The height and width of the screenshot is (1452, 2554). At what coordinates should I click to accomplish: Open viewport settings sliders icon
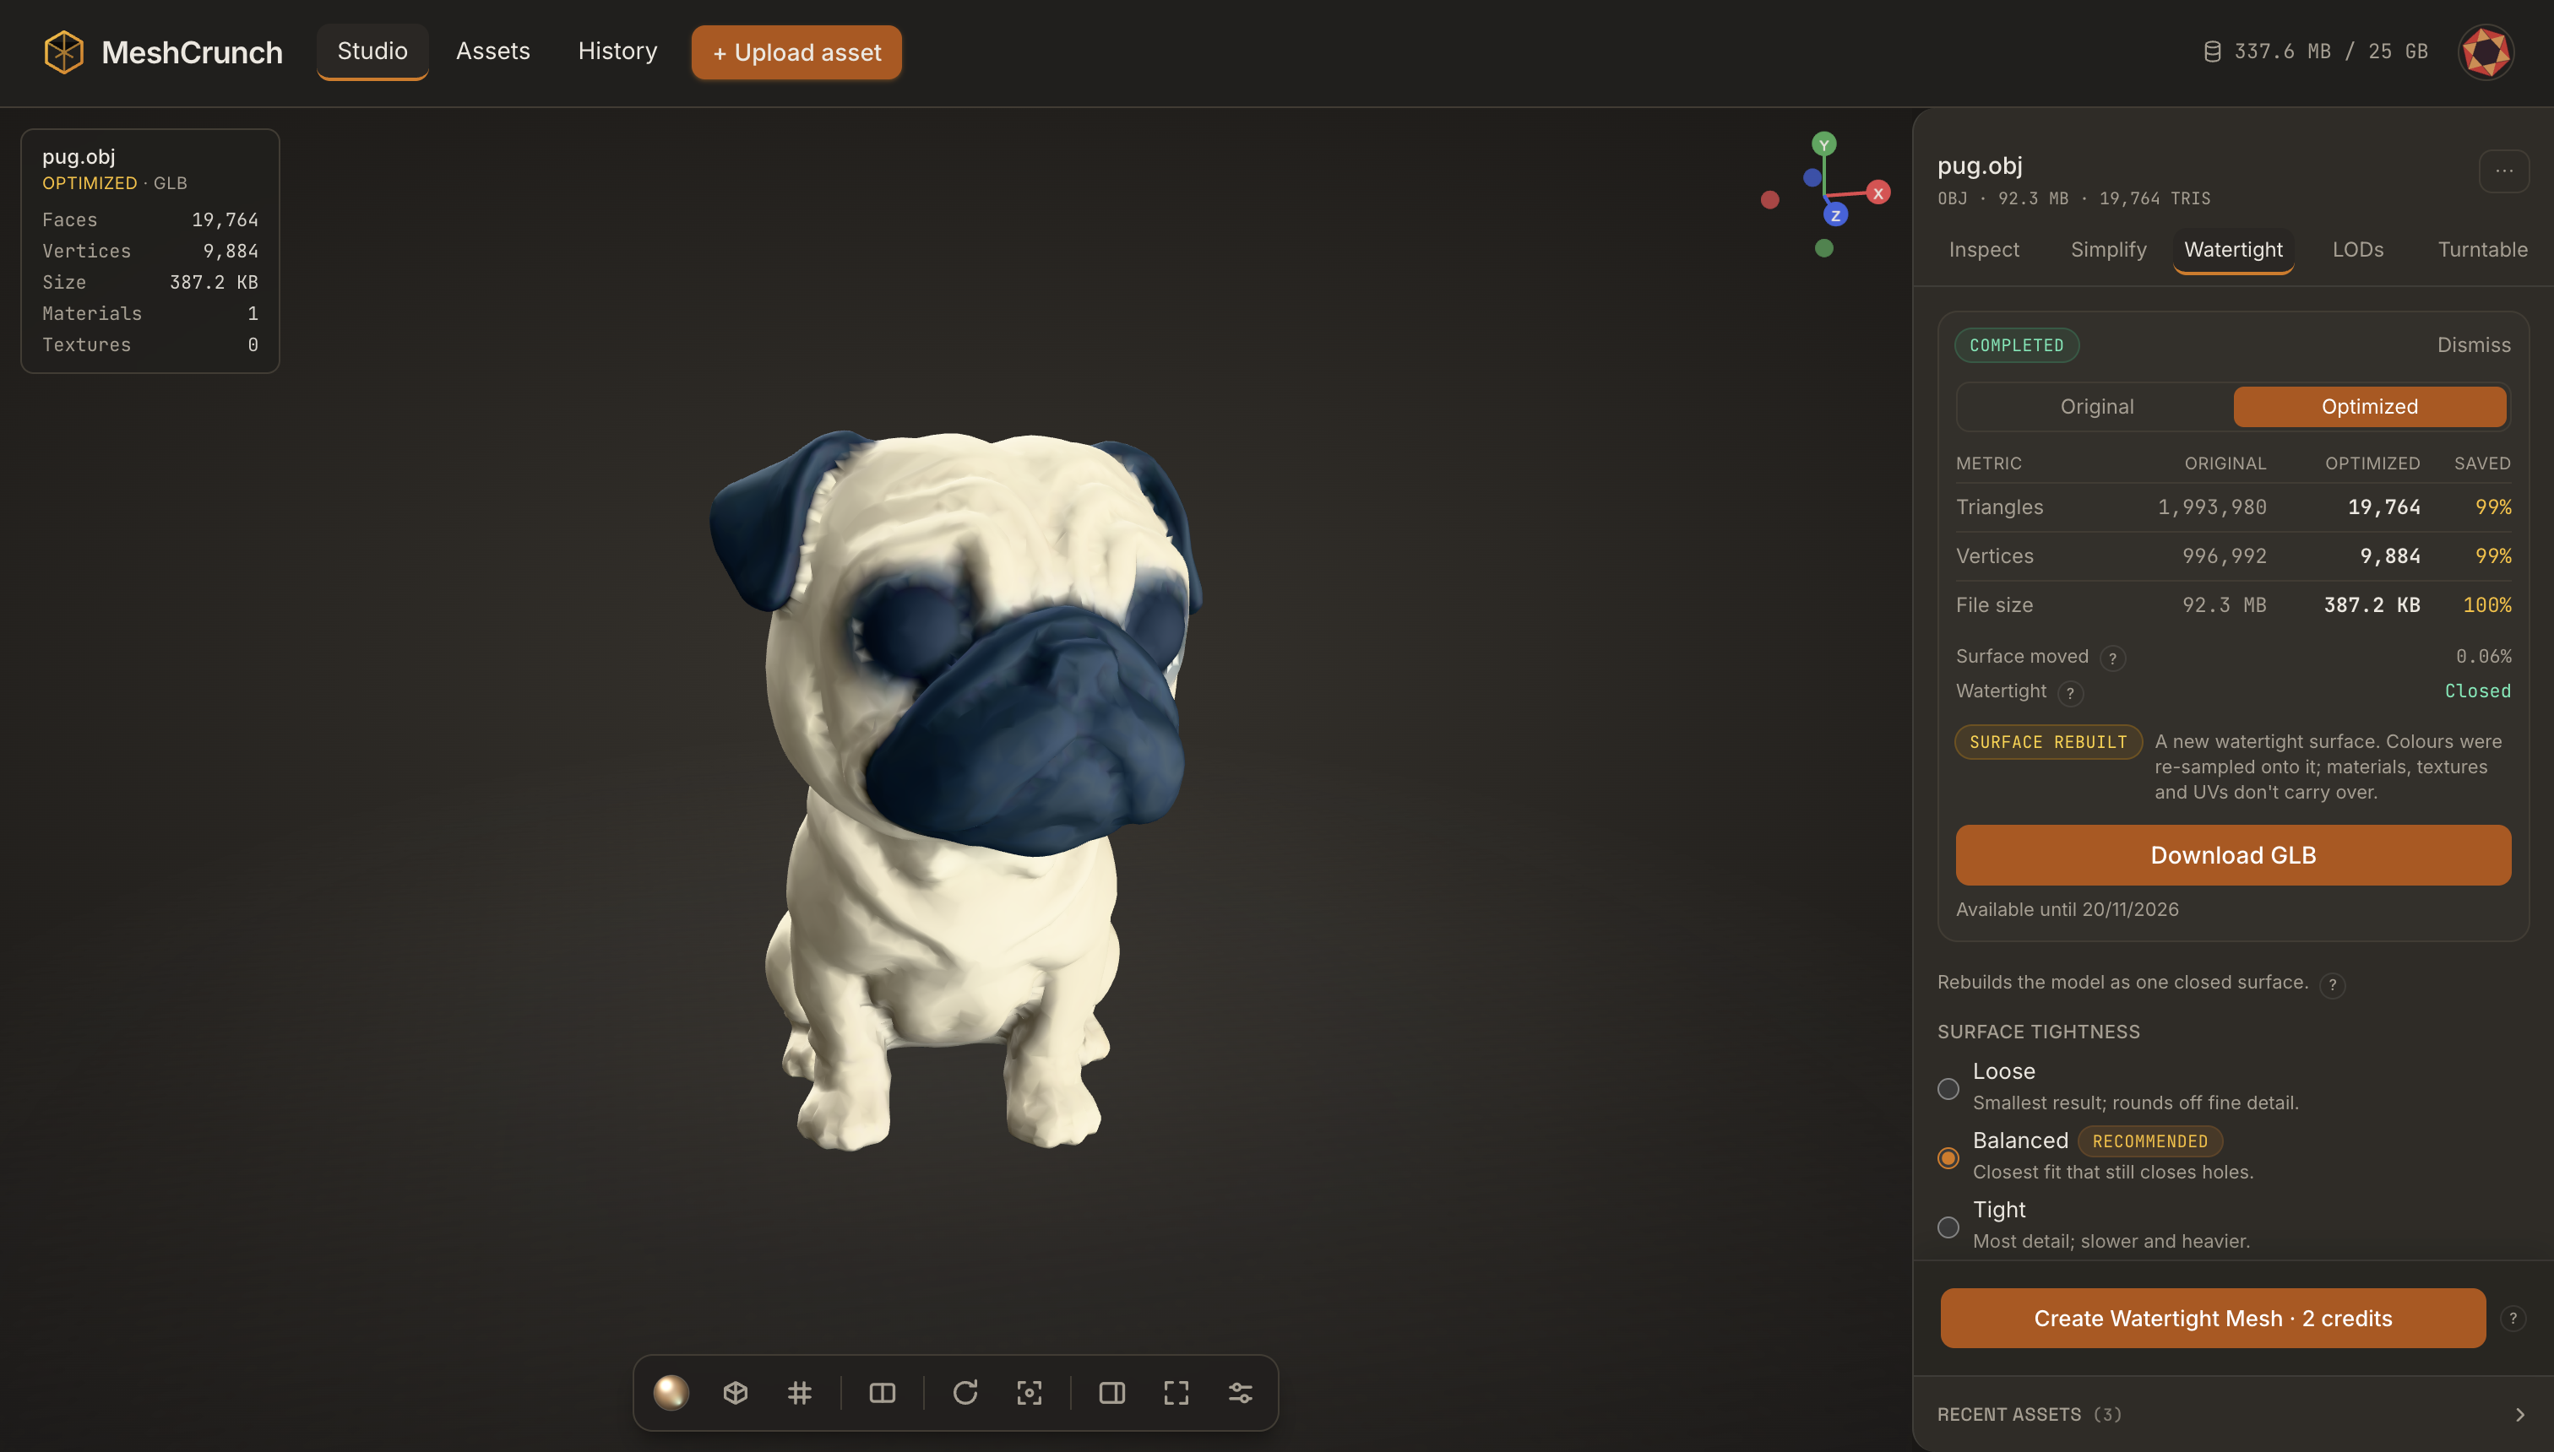tap(1240, 1392)
